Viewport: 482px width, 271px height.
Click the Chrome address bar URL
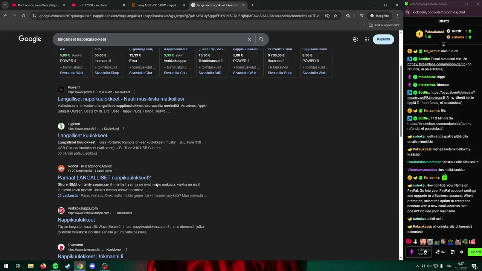179,16
